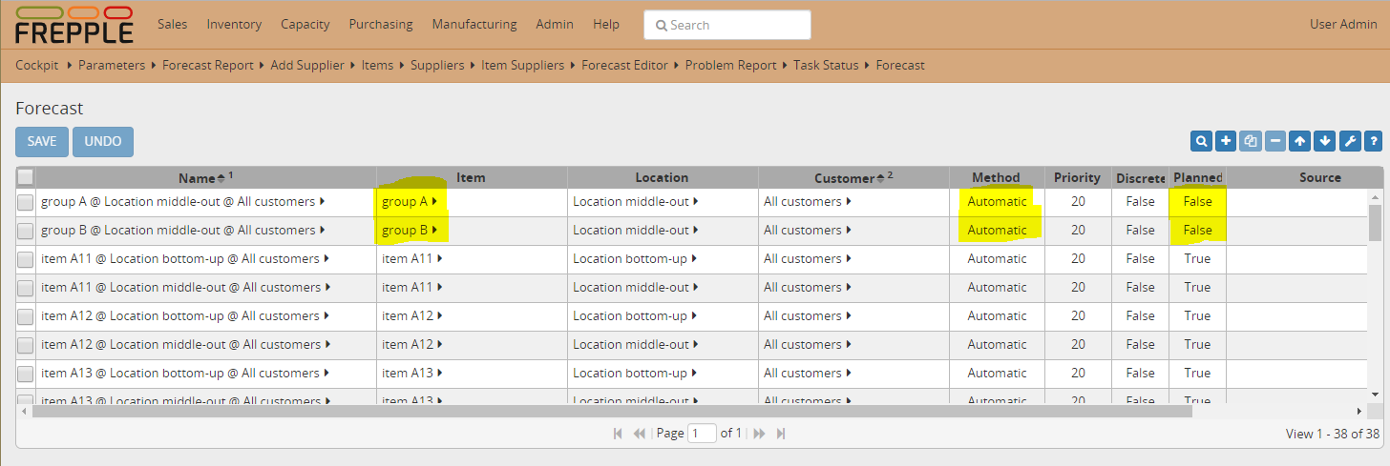Click the horizontal scrollbar under the grid

pos(611,411)
